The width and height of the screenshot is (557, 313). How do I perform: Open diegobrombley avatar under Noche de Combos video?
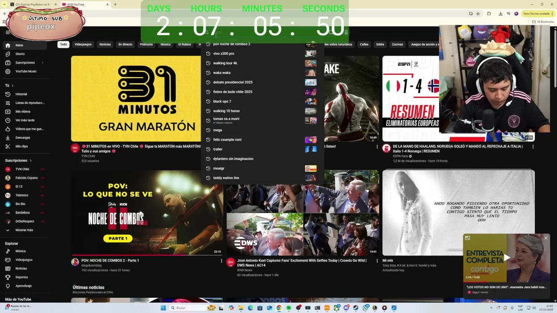tap(75, 262)
